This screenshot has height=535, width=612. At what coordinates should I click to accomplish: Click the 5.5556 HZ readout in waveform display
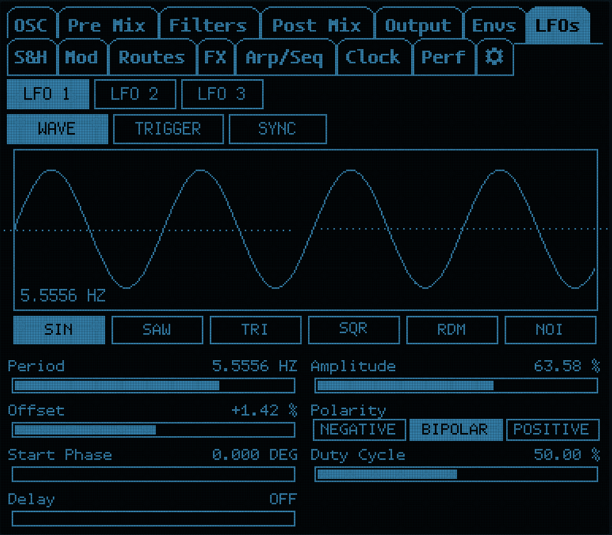click(63, 296)
